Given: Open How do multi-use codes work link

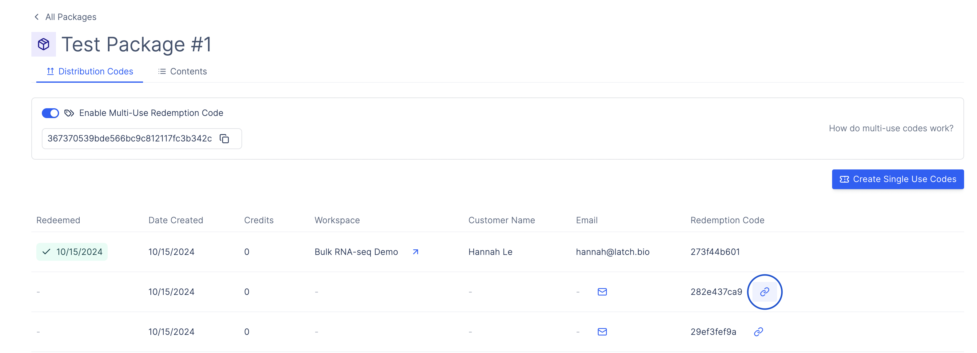Looking at the screenshot, I should (891, 128).
